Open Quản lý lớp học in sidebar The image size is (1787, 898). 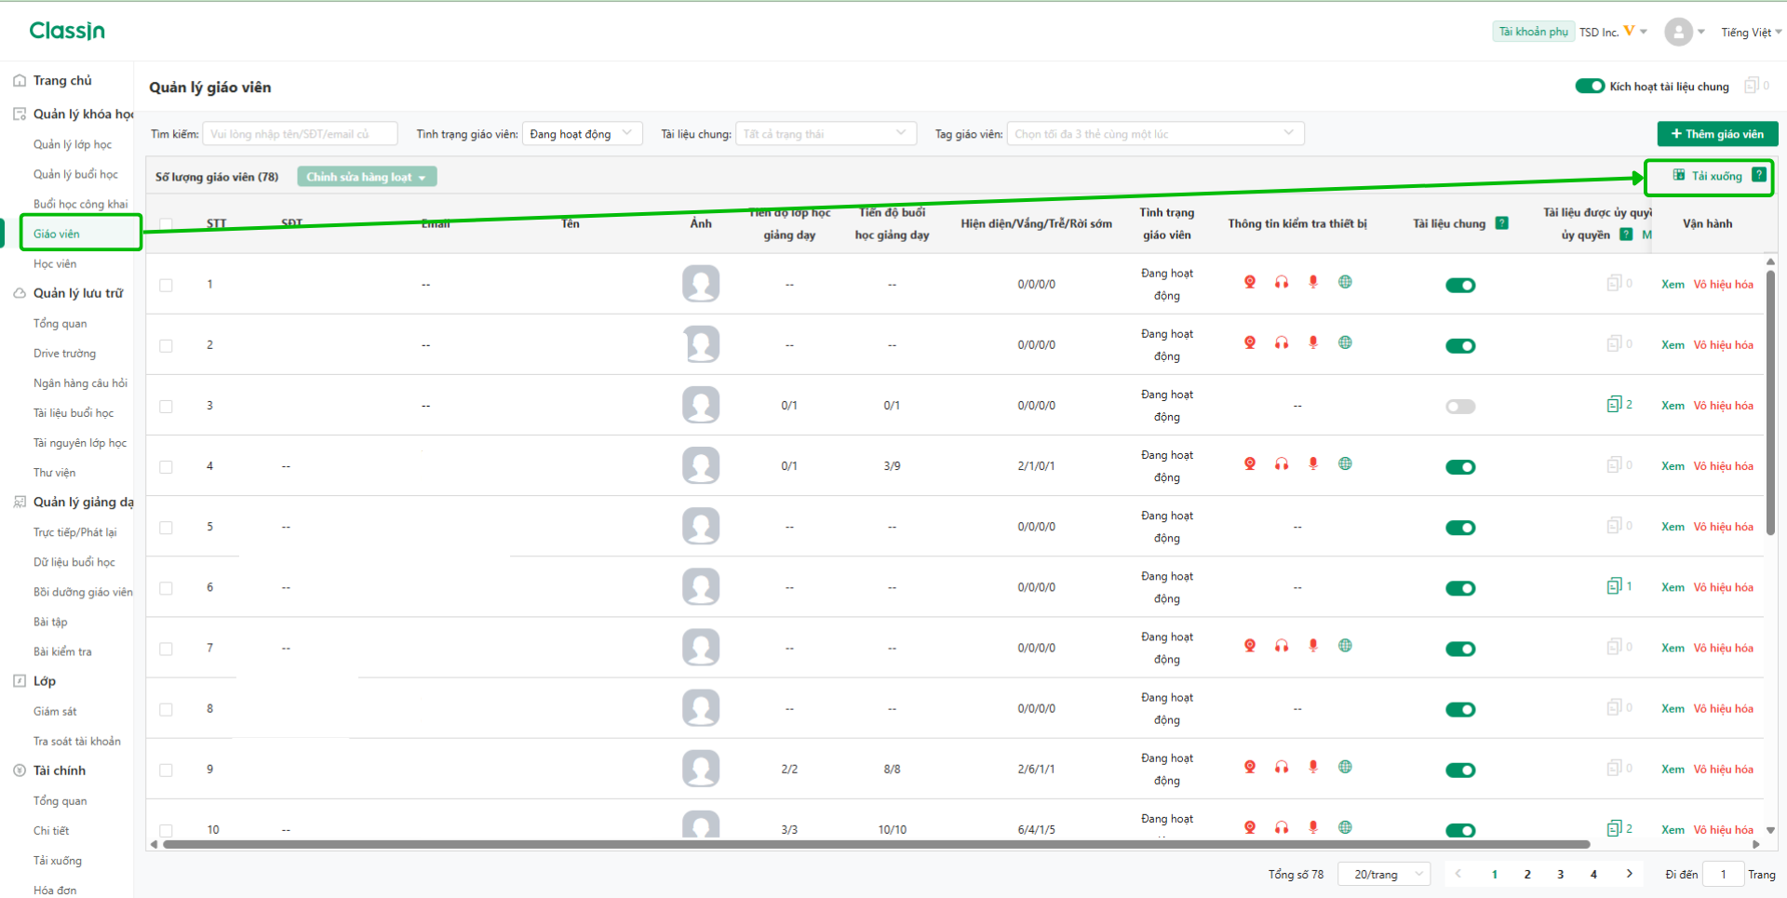73,144
